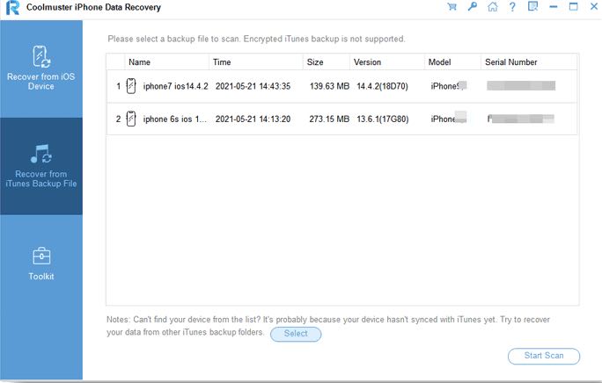Select backup named iphone 6s ios 1...
The width and height of the screenshot is (602, 383).
tap(174, 119)
